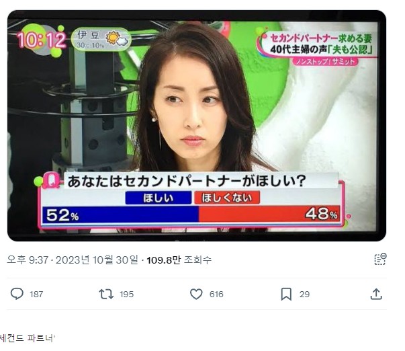Click the red 48% poll bar
Viewport: 405px width, 351px height.
coord(269,214)
